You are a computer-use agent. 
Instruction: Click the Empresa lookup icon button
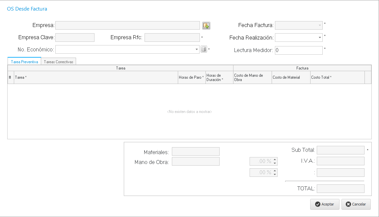(x=206, y=26)
